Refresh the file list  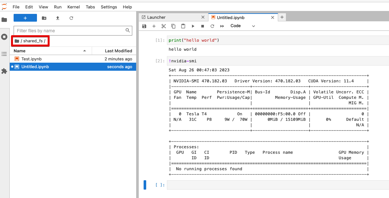(x=71, y=18)
